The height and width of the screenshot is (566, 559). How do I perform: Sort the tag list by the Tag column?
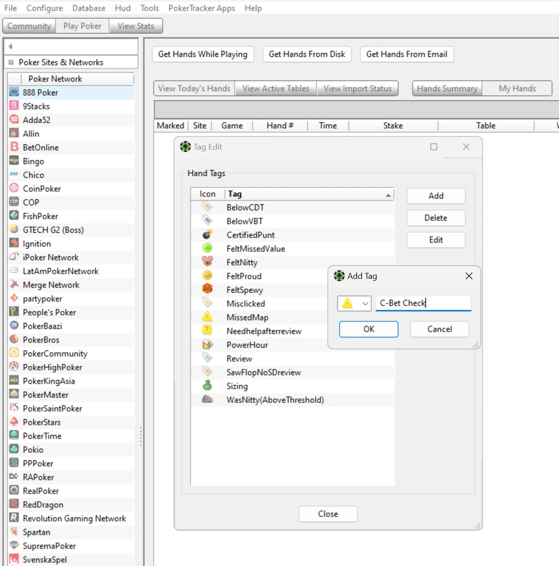click(309, 194)
